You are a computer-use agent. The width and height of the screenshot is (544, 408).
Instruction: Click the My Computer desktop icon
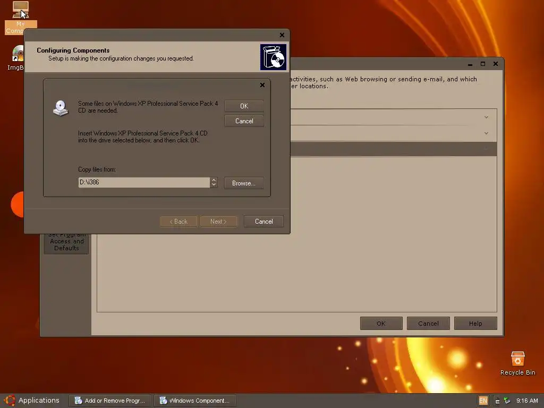click(x=20, y=18)
